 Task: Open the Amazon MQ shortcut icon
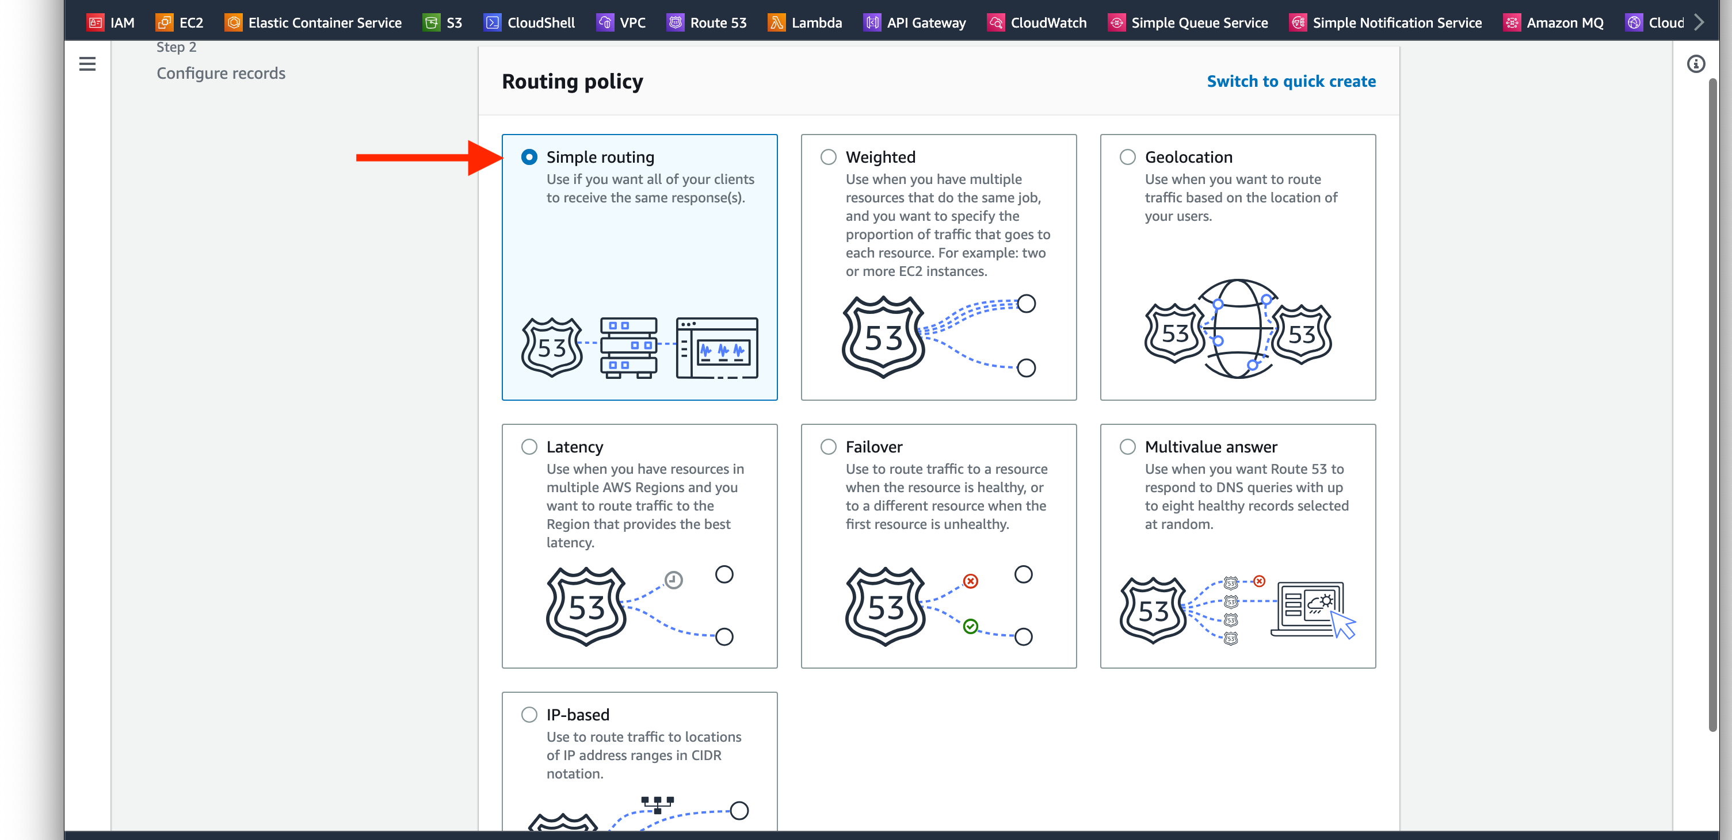pos(1512,22)
